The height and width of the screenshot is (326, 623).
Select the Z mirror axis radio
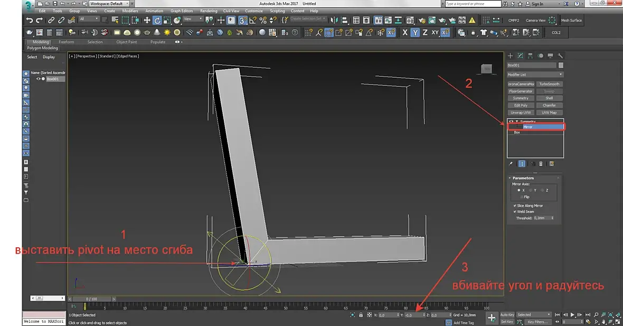pyautogui.click(x=542, y=190)
